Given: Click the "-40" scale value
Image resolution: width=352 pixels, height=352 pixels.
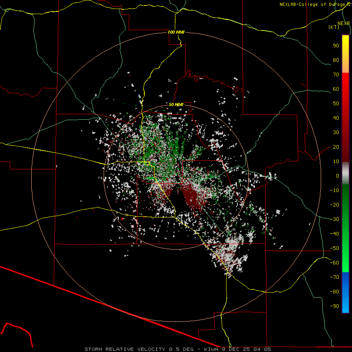Looking at the screenshot, I should click(x=334, y=234).
